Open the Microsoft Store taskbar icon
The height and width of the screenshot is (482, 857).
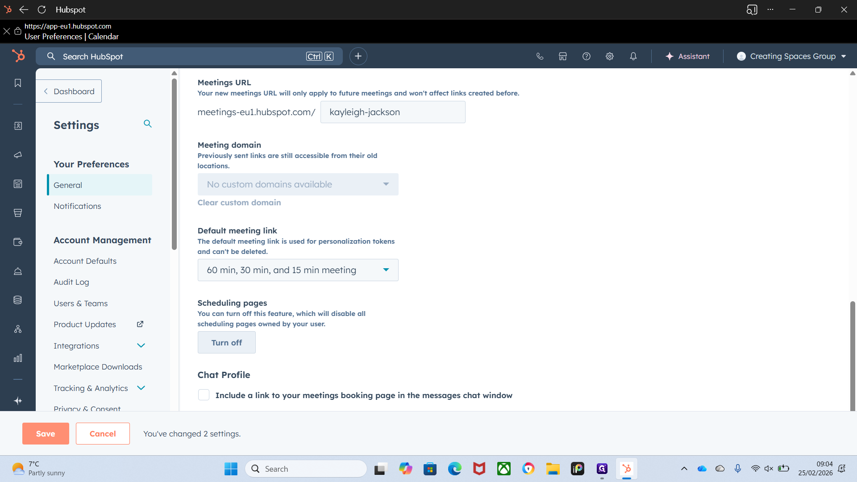(x=430, y=469)
